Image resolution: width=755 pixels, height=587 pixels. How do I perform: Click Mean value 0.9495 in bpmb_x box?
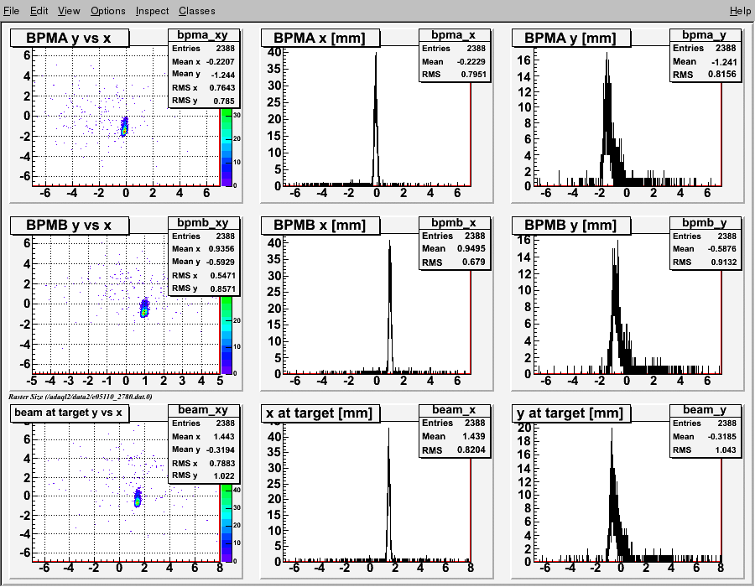pos(471,249)
